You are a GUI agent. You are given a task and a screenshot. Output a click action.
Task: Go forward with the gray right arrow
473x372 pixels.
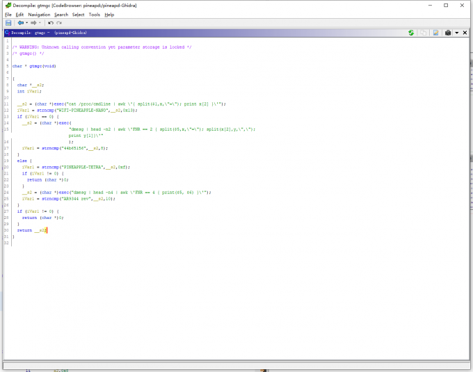pyautogui.click(x=33, y=23)
